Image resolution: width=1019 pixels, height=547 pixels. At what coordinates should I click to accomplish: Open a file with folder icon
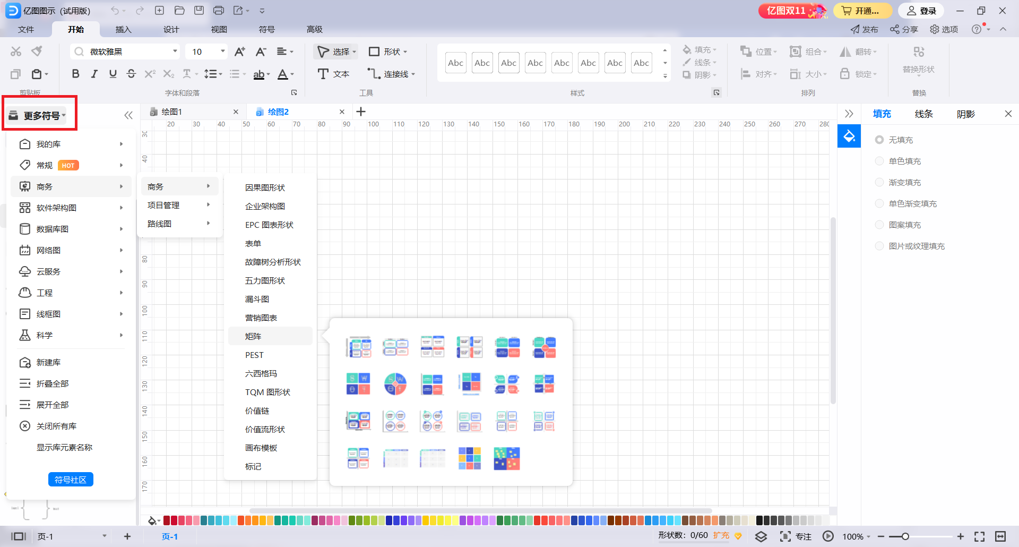point(179,11)
